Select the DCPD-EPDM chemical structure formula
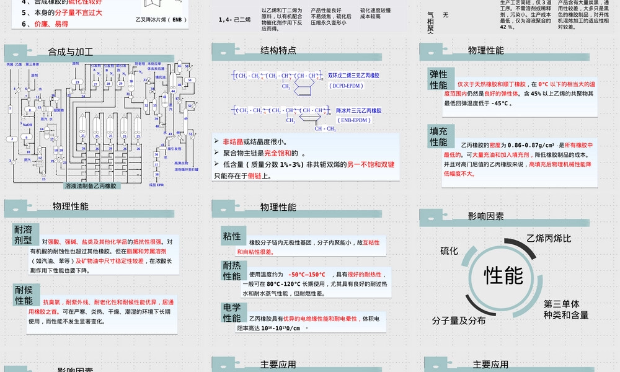The width and height of the screenshot is (620, 372). pyautogui.click(x=278, y=82)
